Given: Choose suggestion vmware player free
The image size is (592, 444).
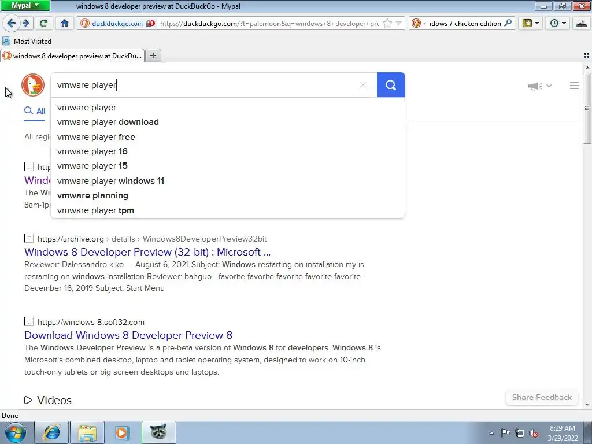Looking at the screenshot, I should [228, 136].
